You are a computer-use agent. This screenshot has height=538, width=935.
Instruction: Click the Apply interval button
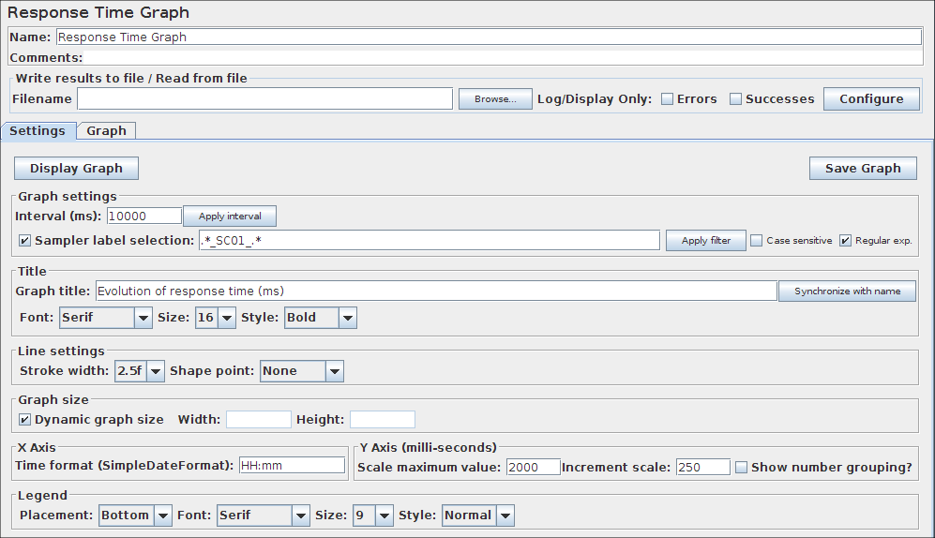(x=230, y=217)
